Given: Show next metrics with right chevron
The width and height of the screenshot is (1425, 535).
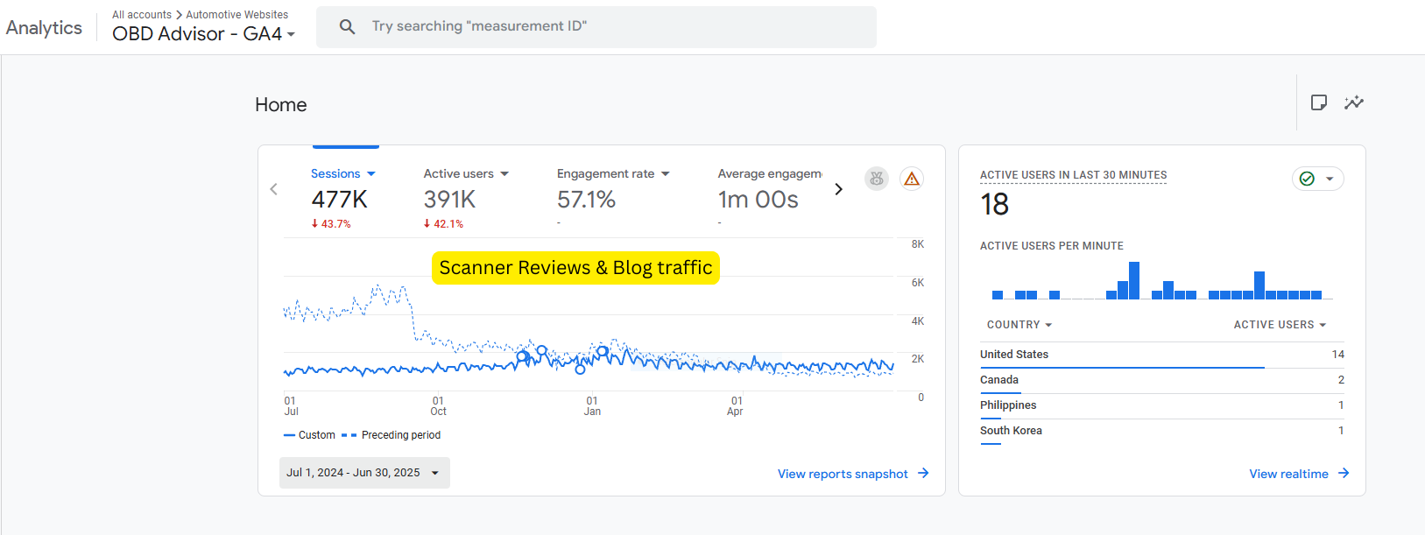Looking at the screenshot, I should click(x=838, y=189).
